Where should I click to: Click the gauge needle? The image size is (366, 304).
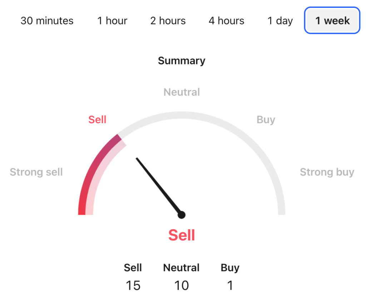click(x=159, y=186)
